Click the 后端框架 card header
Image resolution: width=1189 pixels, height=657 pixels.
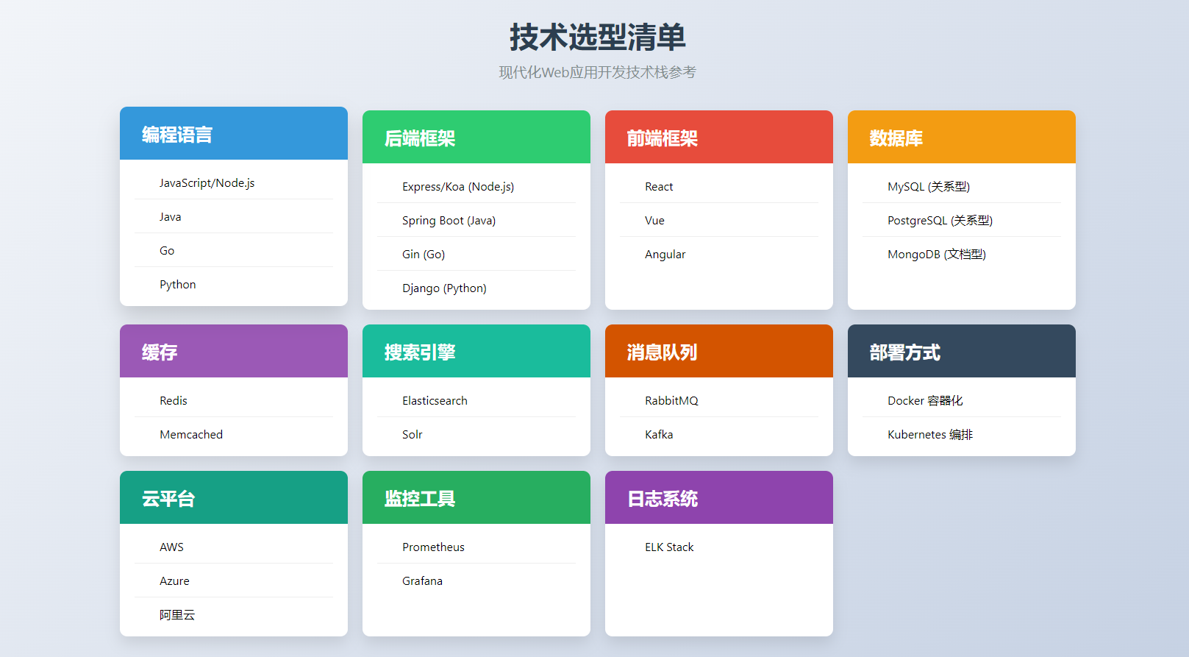(476, 137)
